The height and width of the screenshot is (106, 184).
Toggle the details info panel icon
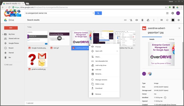[173, 20]
